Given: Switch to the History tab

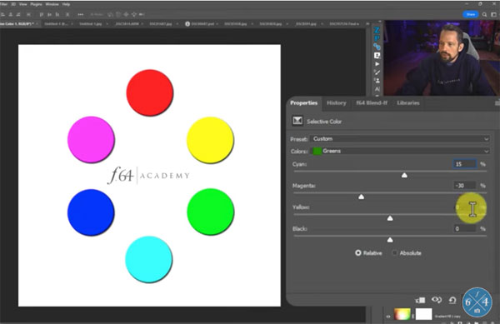Looking at the screenshot, I should pyautogui.click(x=337, y=103).
